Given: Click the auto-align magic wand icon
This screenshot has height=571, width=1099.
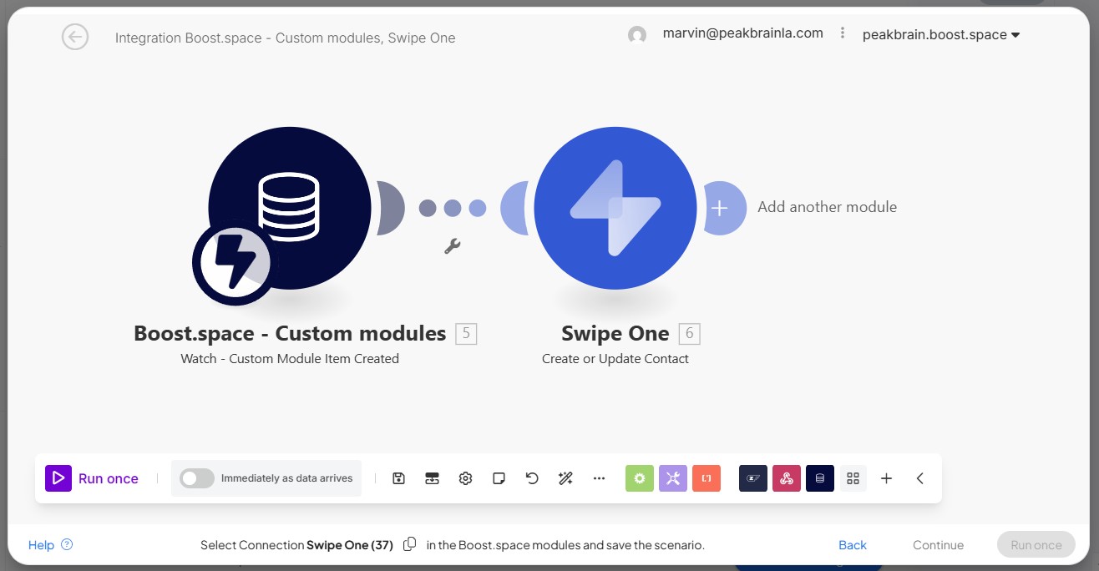Looking at the screenshot, I should point(565,478).
